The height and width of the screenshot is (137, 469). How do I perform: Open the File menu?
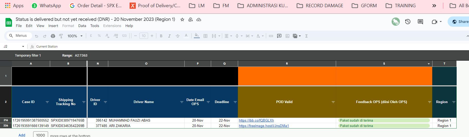coord(19,26)
